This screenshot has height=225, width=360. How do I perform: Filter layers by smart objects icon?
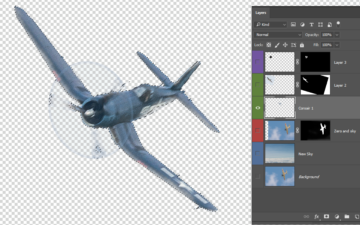tap(329, 24)
